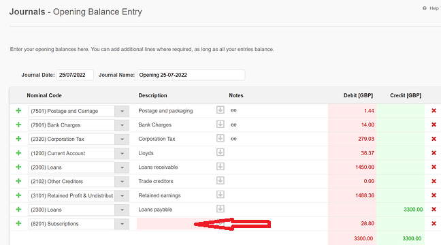Edit debit amount 279.03
This screenshot has width=441, height=245.
click(x=352, y=139)
